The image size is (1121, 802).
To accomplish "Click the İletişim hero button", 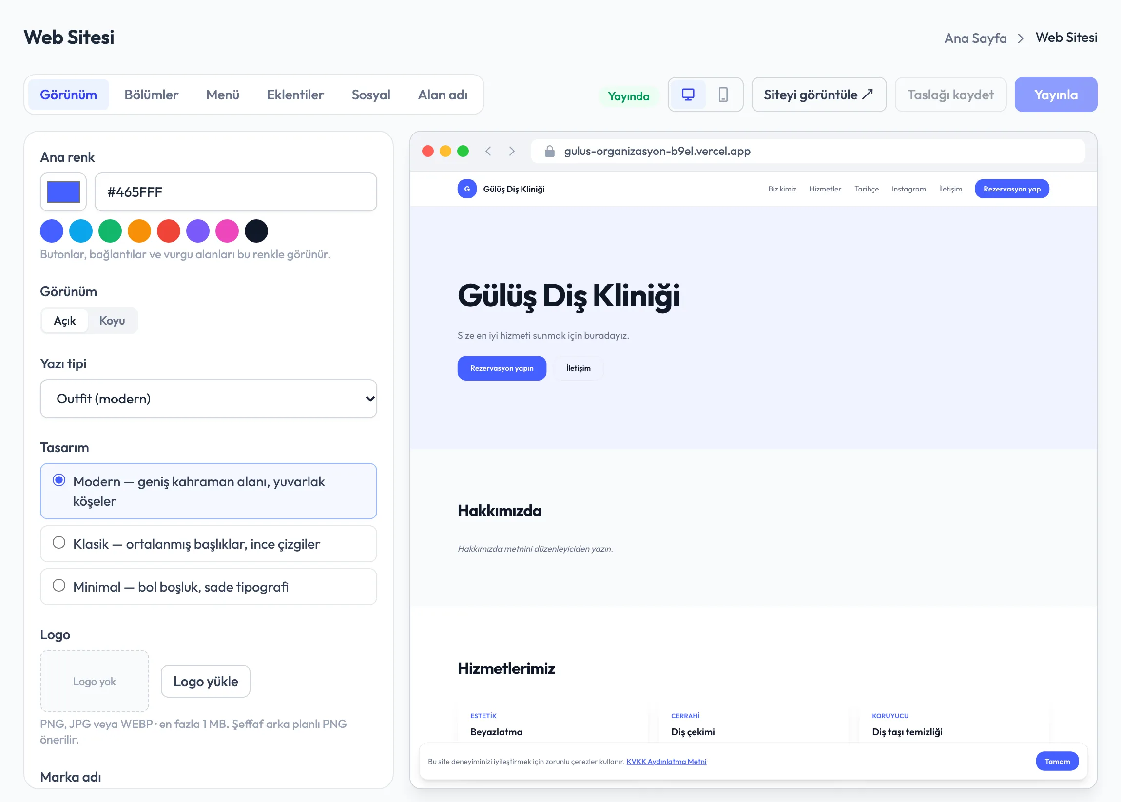I will pos(578,368).
